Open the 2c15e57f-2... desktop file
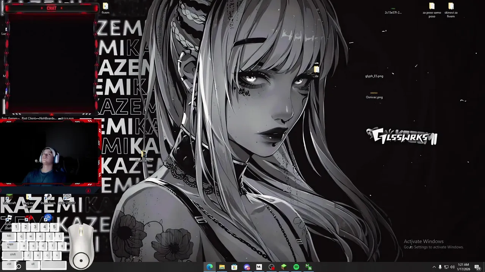This screenshot has height=272, width=485. [393, 11]
